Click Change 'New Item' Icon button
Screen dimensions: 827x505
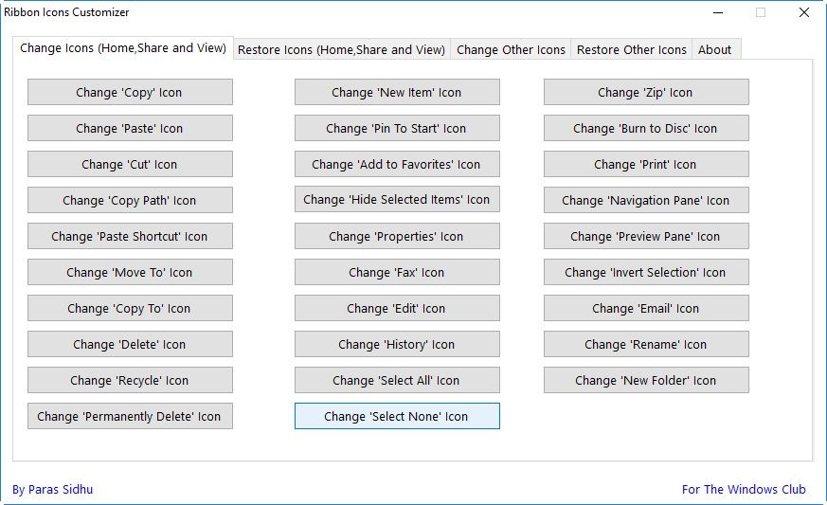(397, 92)
